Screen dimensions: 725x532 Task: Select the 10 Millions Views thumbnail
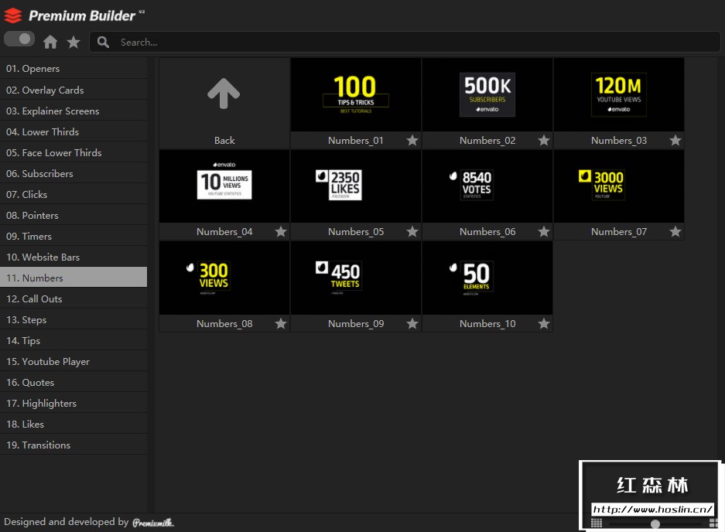(x=224, y=186)
